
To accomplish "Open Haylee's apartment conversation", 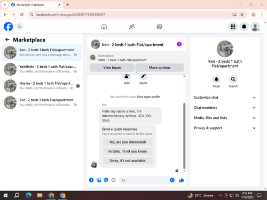I will 42,86.
